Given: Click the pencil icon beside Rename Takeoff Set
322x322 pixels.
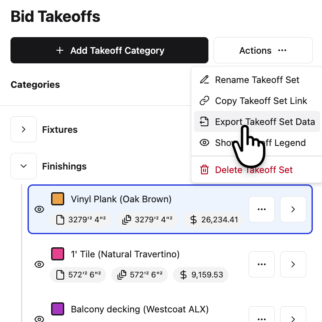Looking at the screenshot, I should pos(204,80).
